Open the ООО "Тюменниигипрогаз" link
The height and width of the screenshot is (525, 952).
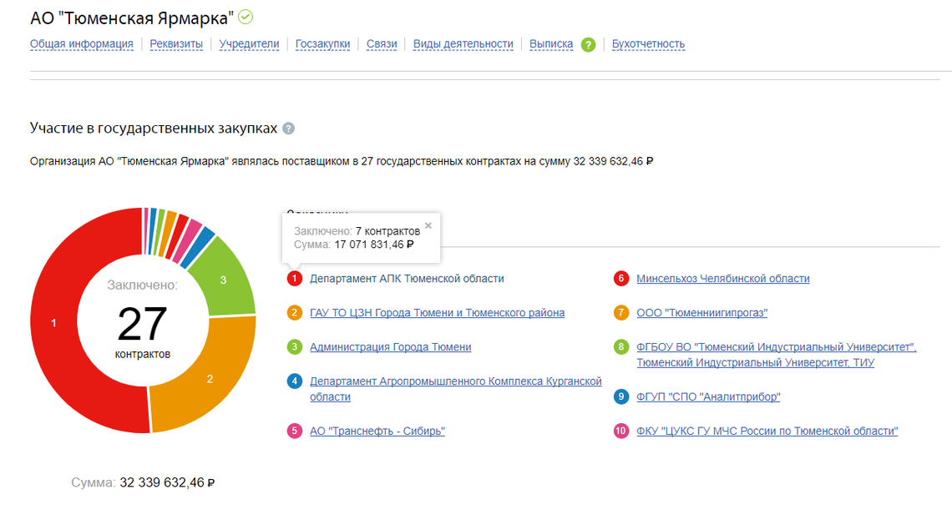[701, 312]
